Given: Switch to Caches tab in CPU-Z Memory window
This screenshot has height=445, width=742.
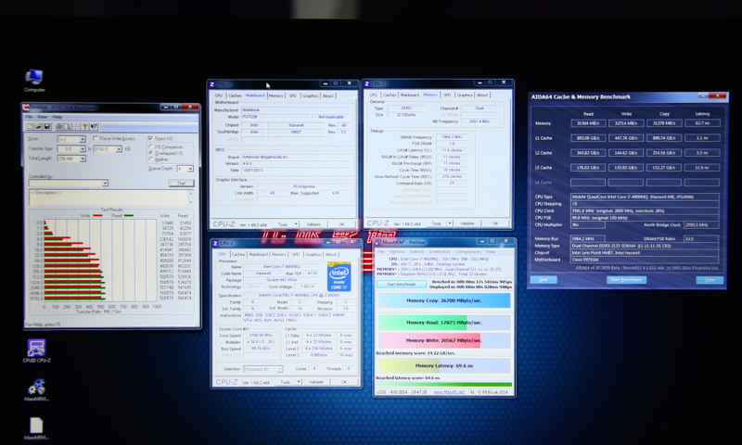Looking at the screenshot, I should [x=390, y=95].
